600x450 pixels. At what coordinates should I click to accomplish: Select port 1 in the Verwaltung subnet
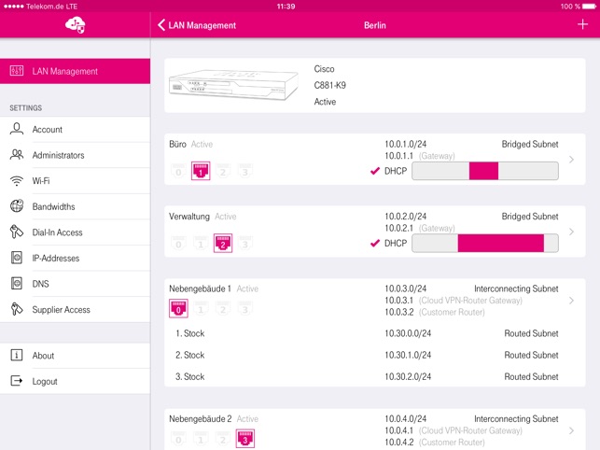pos(201,243)
